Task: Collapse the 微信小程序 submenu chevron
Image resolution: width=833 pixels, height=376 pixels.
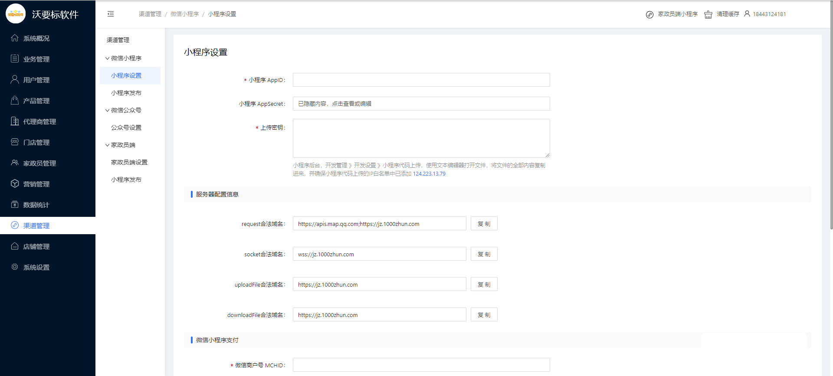Action: pos(107,58)
